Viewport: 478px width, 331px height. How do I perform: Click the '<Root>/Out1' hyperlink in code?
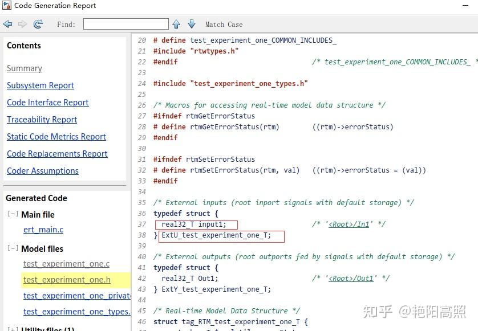pyautogui.click(x=350, y=278)
